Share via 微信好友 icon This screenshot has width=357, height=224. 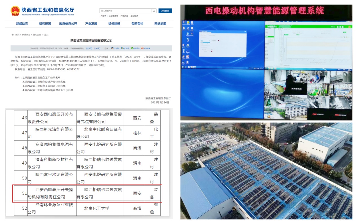click(135, 48)
